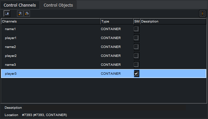Click the CONTAINER type of player1
Viewport: 208px width, 119px height.
111,38
